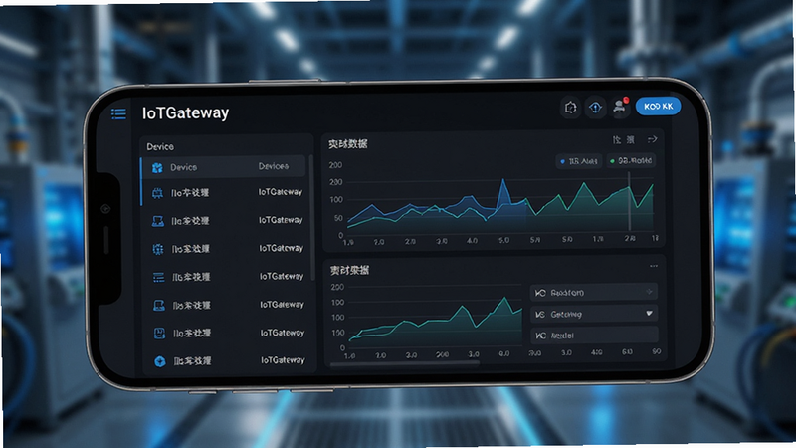Click the diamond icon in top VC row
The image size is (796, 448).
650,292
